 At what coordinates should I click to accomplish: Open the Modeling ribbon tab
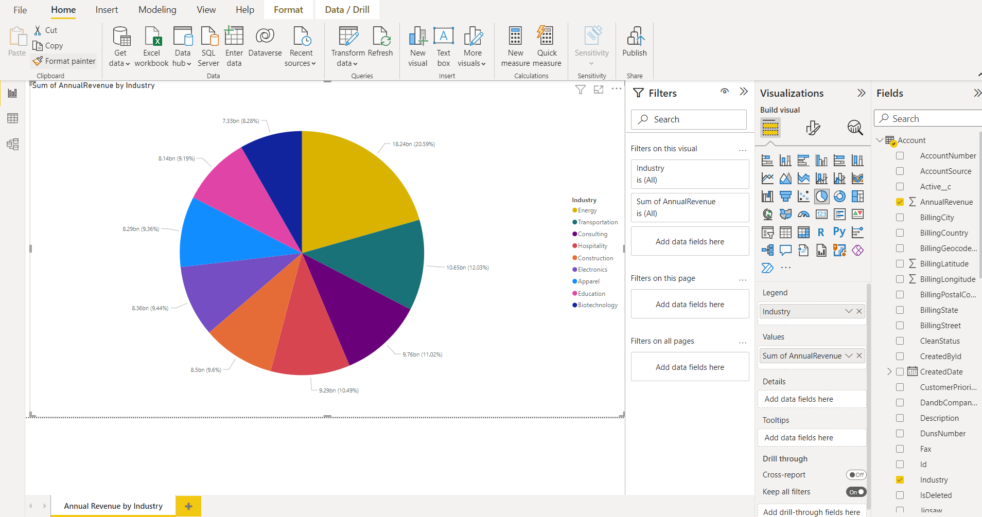pyautogui.click(x=157, y=10)
